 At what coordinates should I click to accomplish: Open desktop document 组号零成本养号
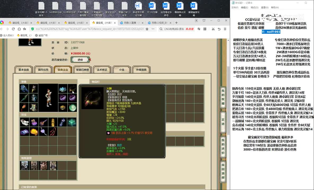[166, 9]
